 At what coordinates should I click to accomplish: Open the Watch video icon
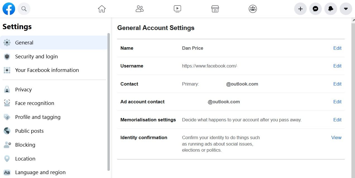point(177,9)
